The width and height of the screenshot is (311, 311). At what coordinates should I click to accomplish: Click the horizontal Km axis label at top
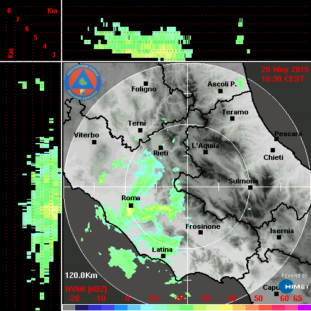[x=52, y=11]
